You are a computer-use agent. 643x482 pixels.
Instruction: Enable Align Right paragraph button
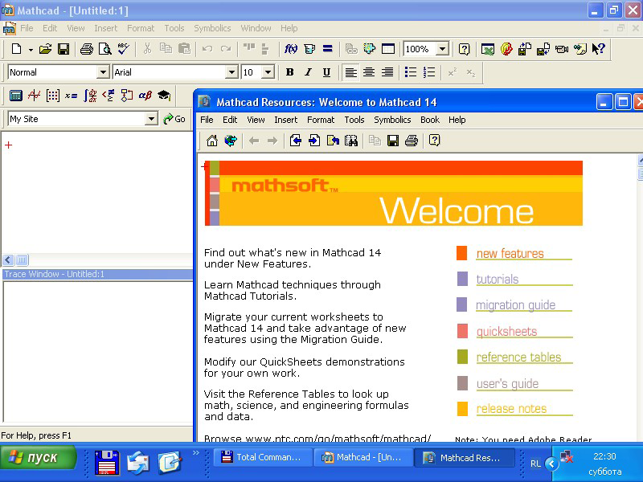(x=387, y=72)
